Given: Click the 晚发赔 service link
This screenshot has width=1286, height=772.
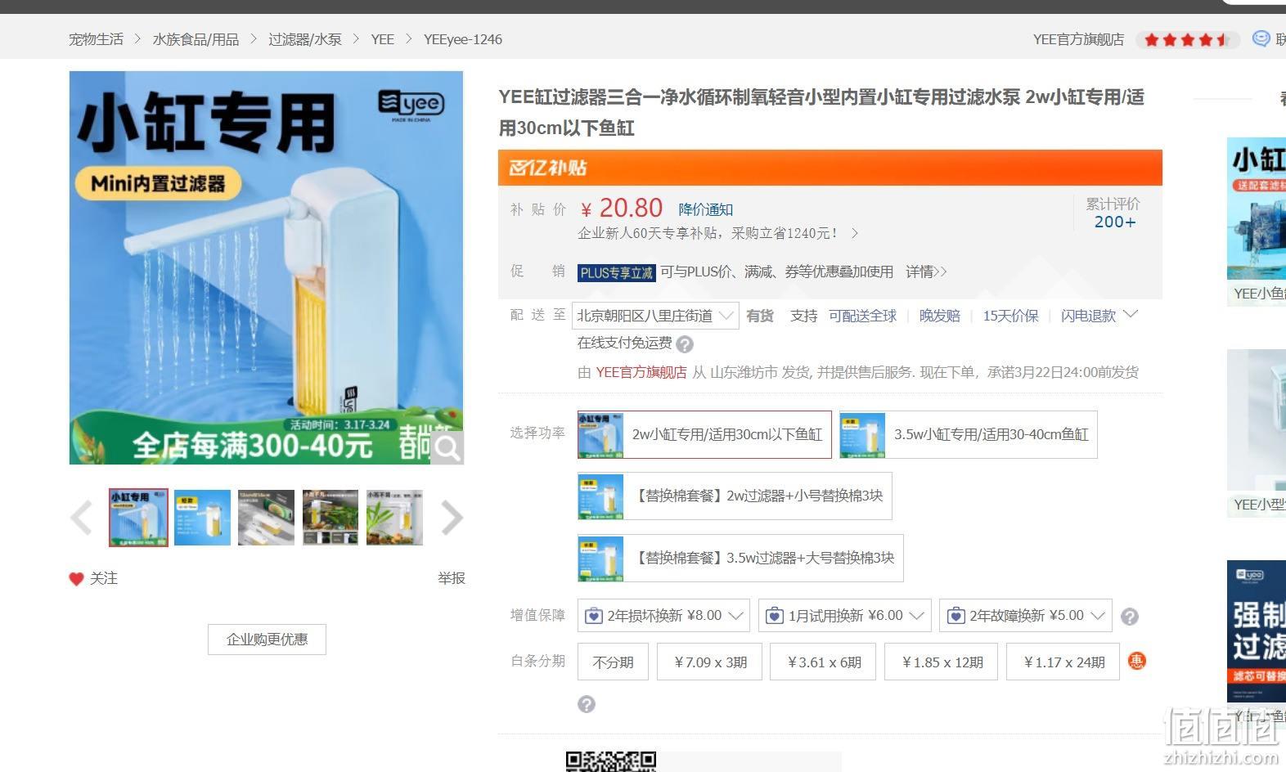Looking at the screenshot, I should coord(939,316).
